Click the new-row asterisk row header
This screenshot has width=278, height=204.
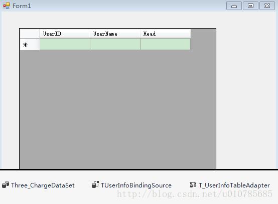click(30, 45)
